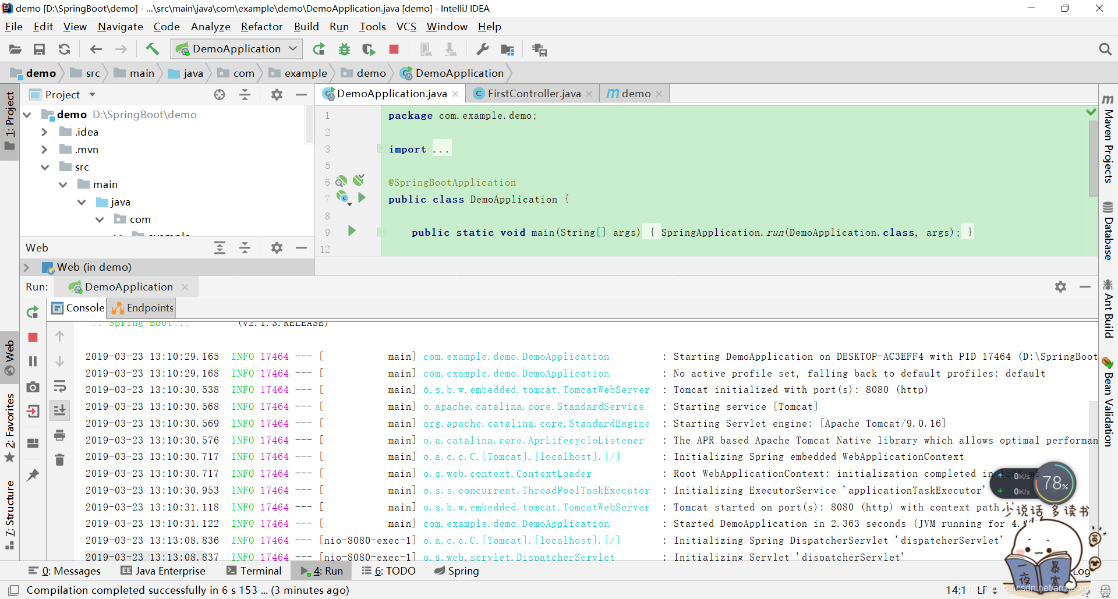Toggle the 2: Favorites tool window
Image resolution: width=1118 pixels, height=599 pixels.
[x=9, y=428]
